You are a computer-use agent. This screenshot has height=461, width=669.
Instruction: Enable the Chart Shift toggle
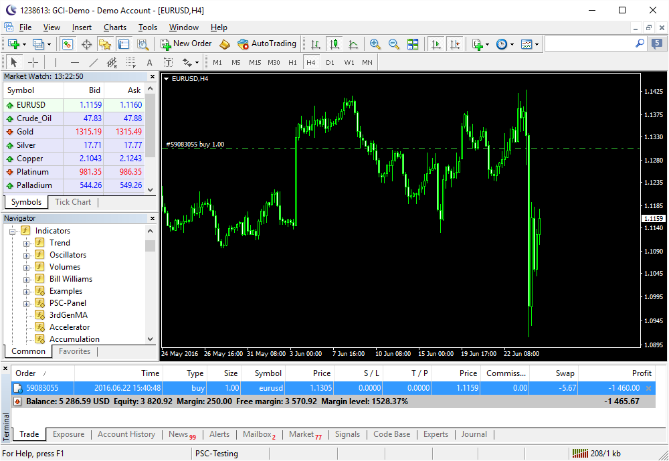455,44
